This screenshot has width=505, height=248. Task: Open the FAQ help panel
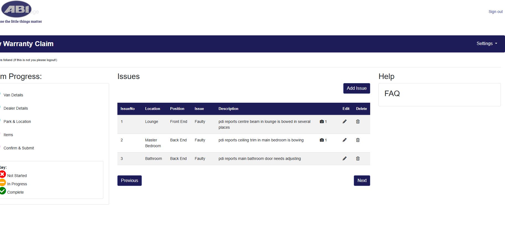point(392,94)
